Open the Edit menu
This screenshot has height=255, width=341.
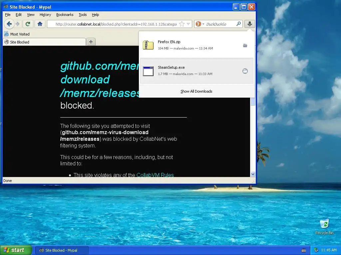[x=19, y=15]
